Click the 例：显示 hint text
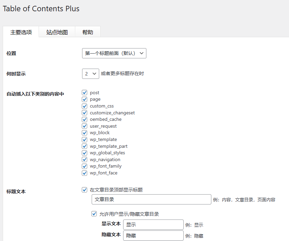Screen dimensions: 289x241 click(x=194, y=225)
